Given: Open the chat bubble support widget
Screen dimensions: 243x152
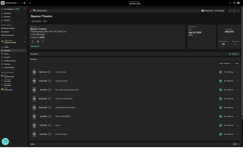Looking at the screenshot, I should (x=5, y=141).
